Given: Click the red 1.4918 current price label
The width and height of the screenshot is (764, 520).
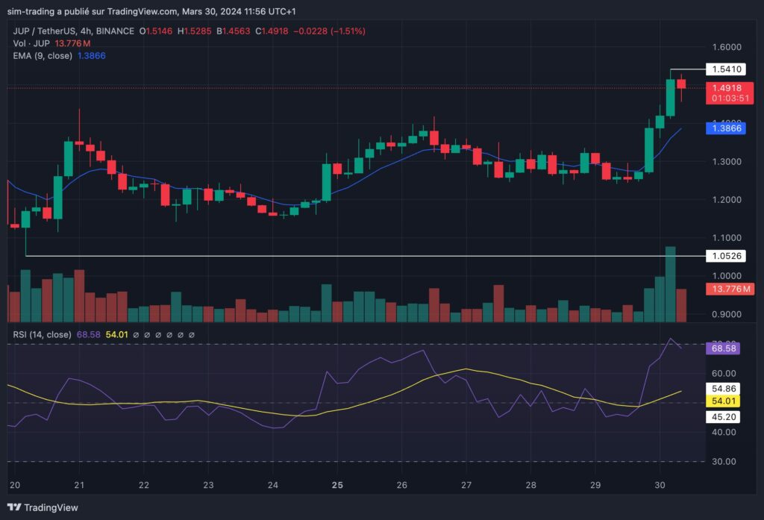Looking at the screenshot, I should tap(726, 87).
